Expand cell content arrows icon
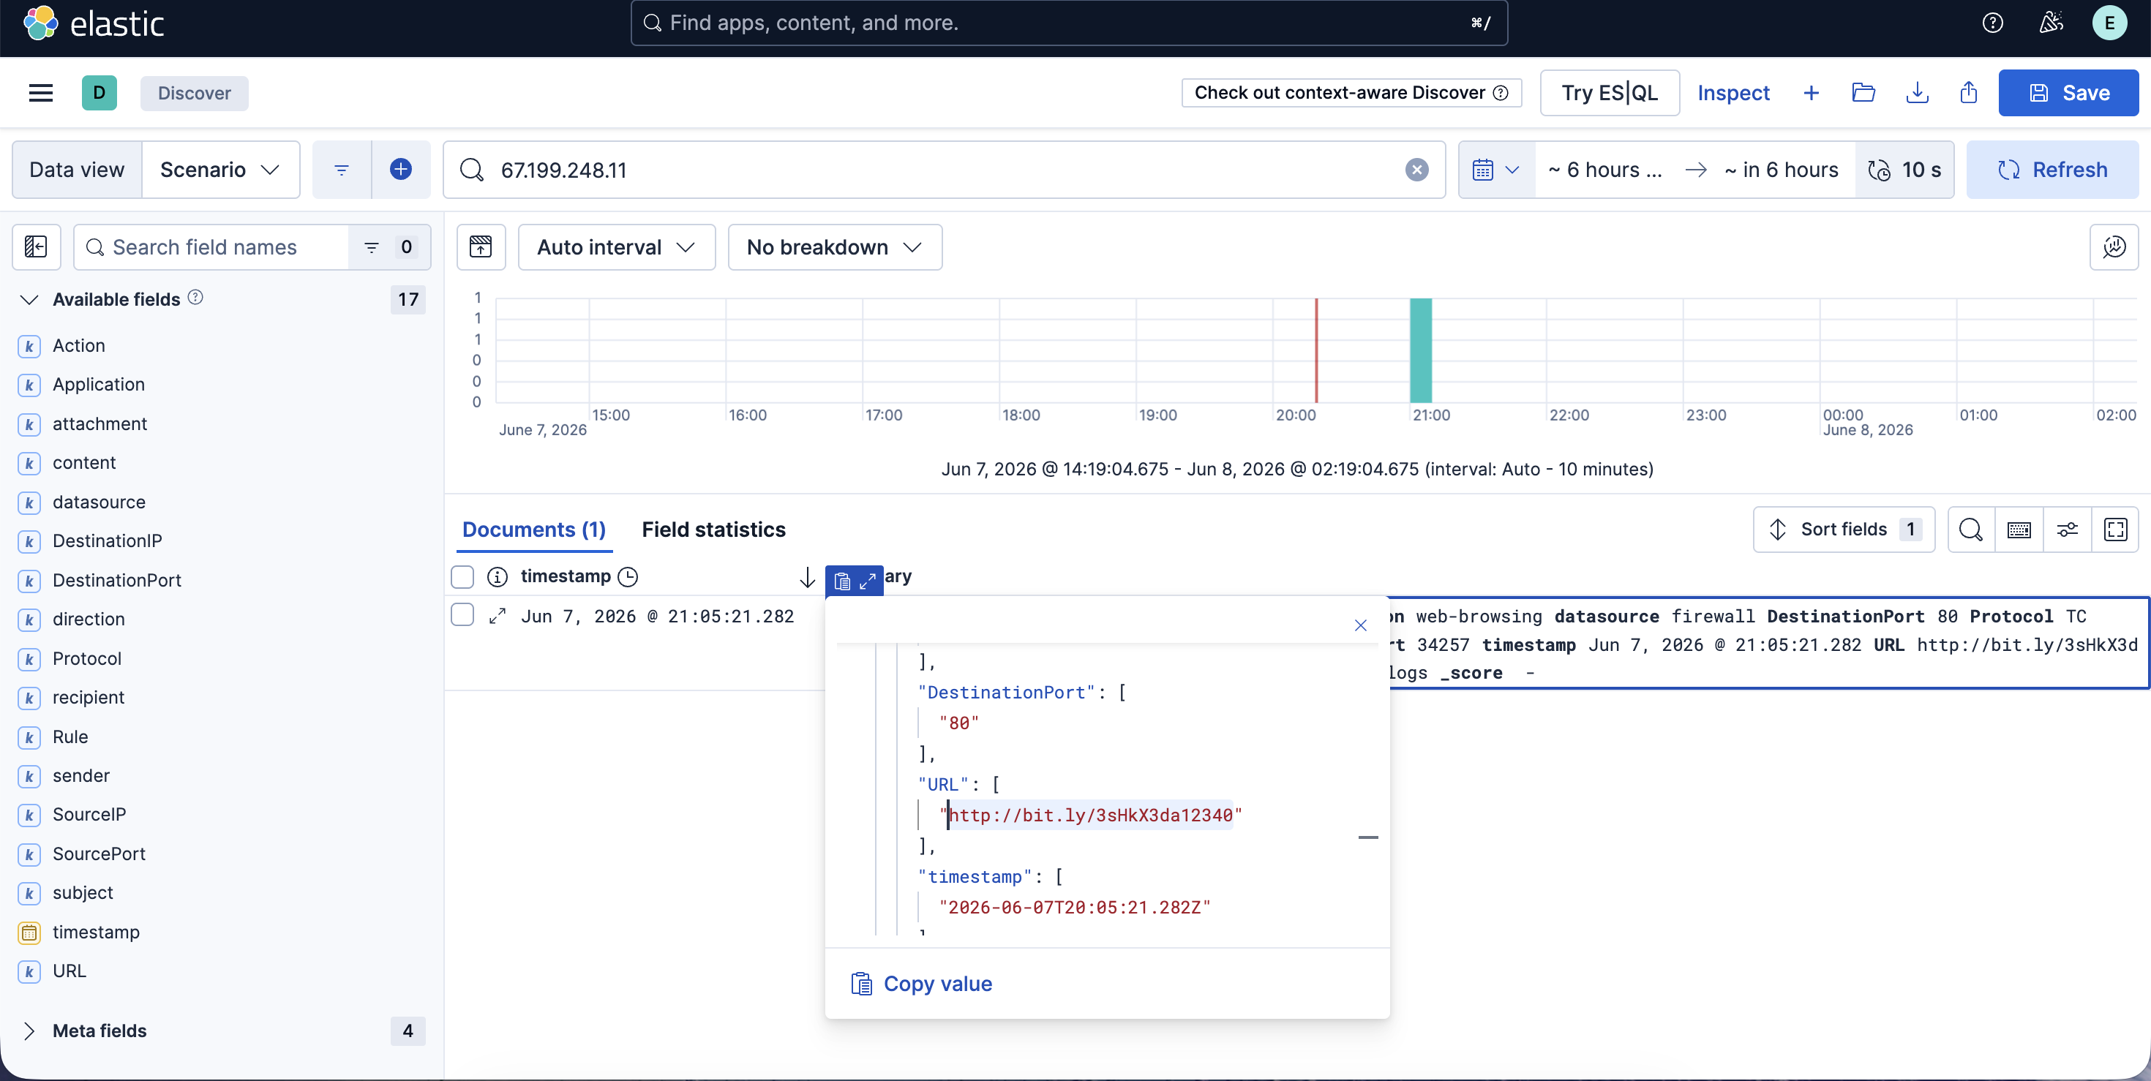Screen dimensions: 2151x1081 coord(868,581)
